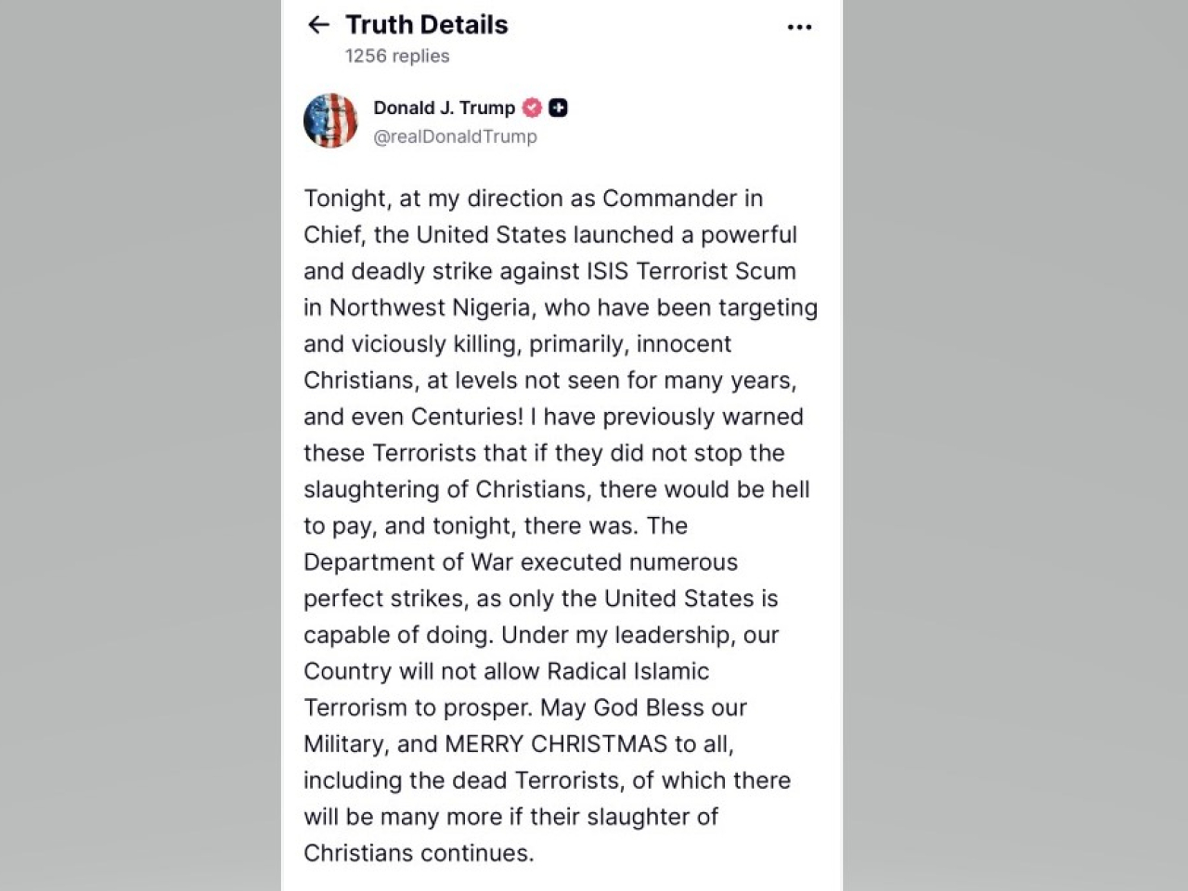Go back using the left arrow

[x=318, y=25]
